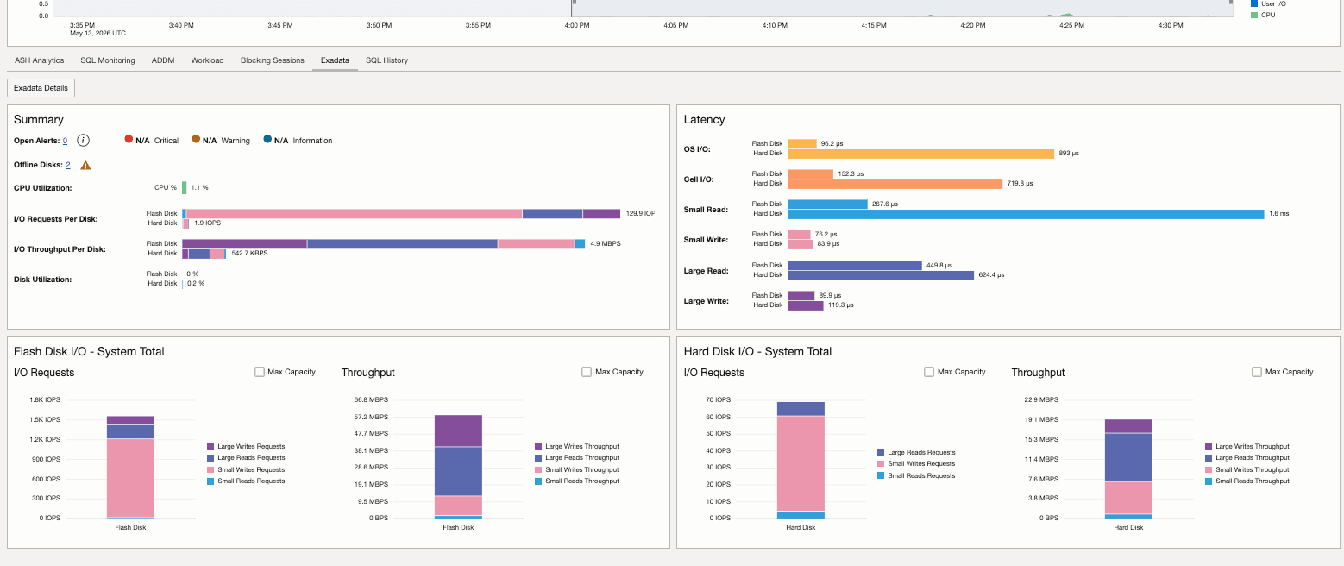Click Large Reads Requests swatch in Flash Disk legend

(211, 458)
